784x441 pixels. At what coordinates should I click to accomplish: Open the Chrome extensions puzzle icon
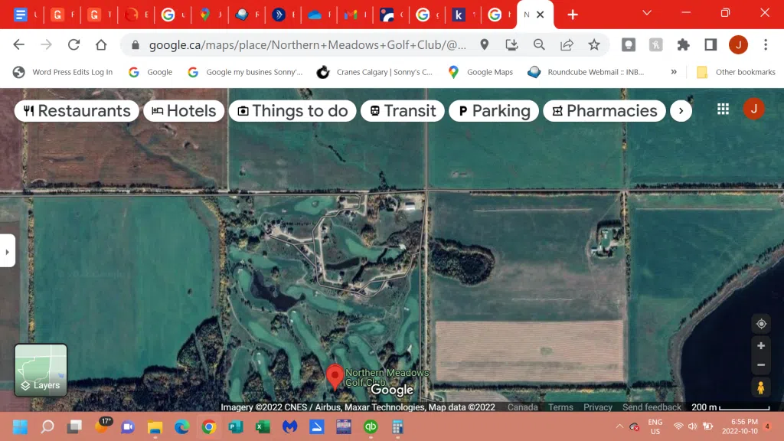point(683,45)
